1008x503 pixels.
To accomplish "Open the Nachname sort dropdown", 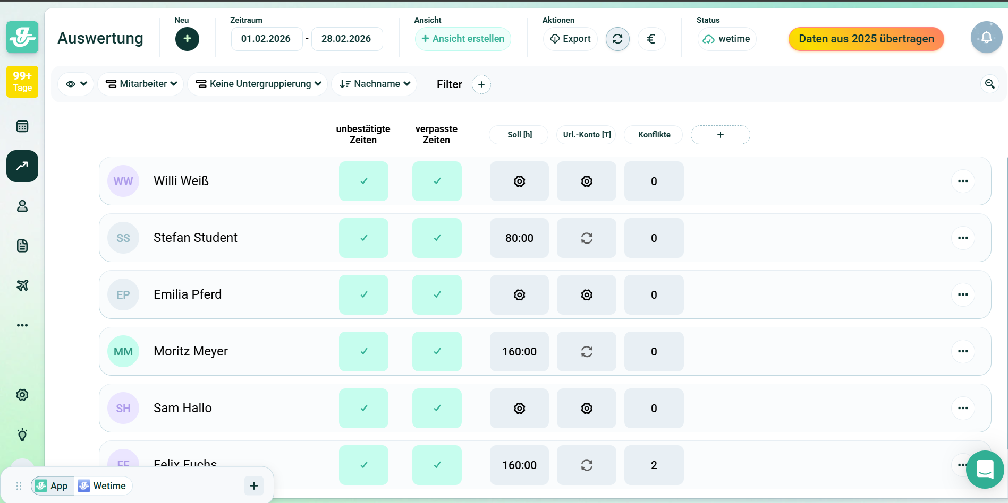I will [x=374, y=84].
